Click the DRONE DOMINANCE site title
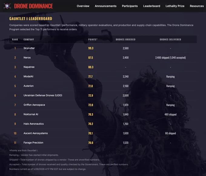Viewport: 206px width, 176px height. 34,6
